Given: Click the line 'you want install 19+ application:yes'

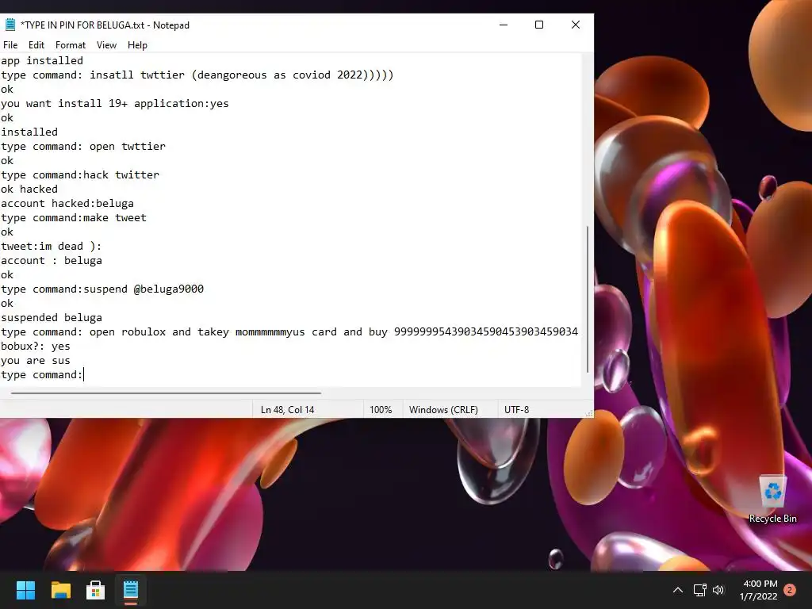Looking at the screenshot, I should coord(114,103).
